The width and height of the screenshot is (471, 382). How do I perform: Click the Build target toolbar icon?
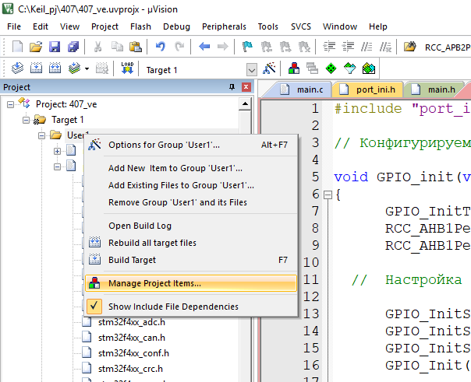coord(36,68)
